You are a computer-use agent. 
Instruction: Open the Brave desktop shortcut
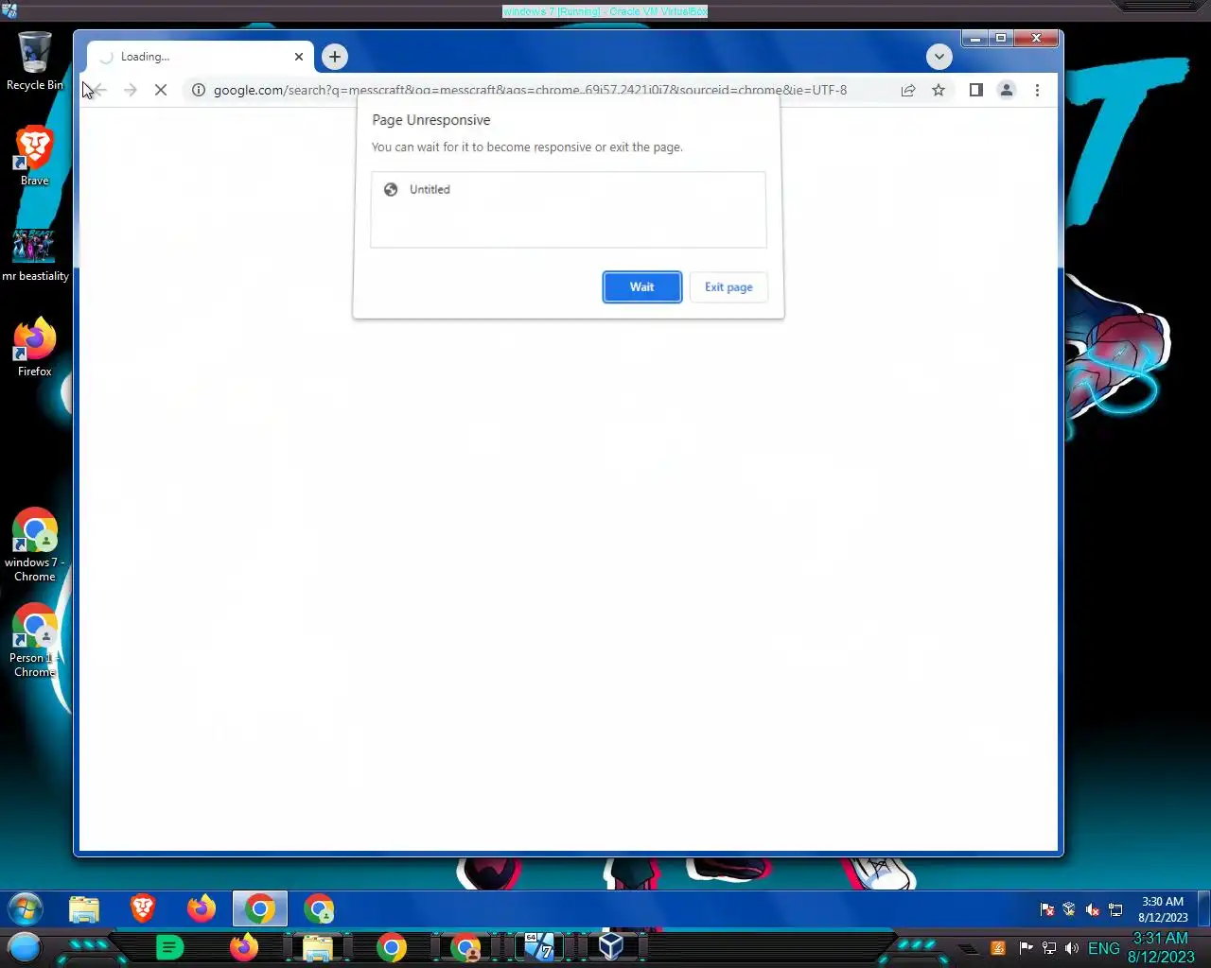point(35,156)
